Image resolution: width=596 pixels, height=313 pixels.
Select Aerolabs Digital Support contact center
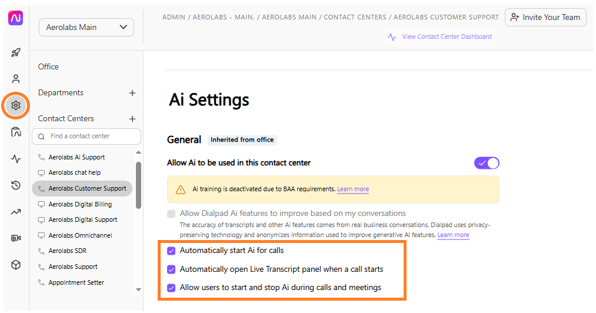click(83, 220)
